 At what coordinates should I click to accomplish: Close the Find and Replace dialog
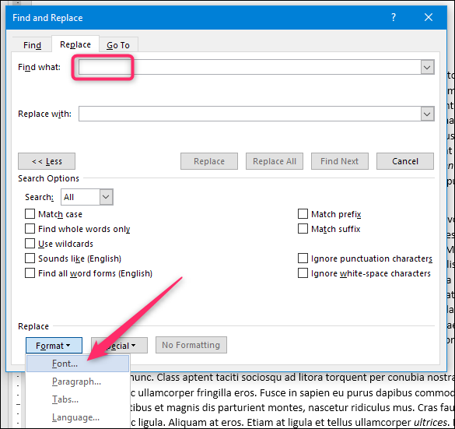coord(429,17)
